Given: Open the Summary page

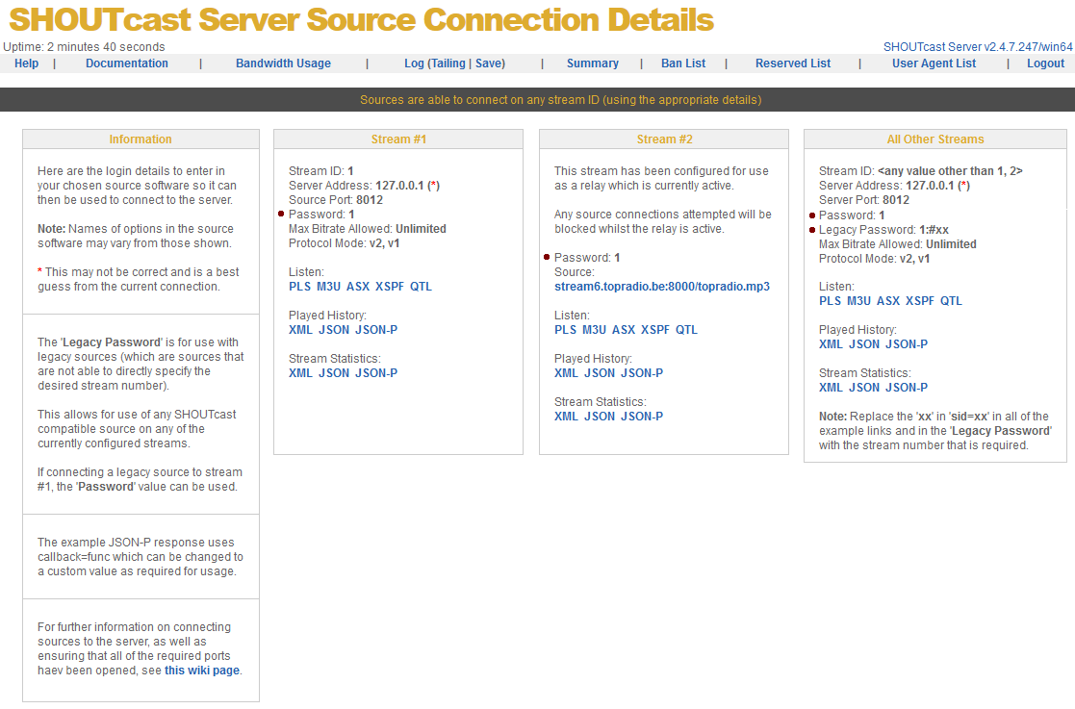Looking at the screenshot, I should pos(593,63).
